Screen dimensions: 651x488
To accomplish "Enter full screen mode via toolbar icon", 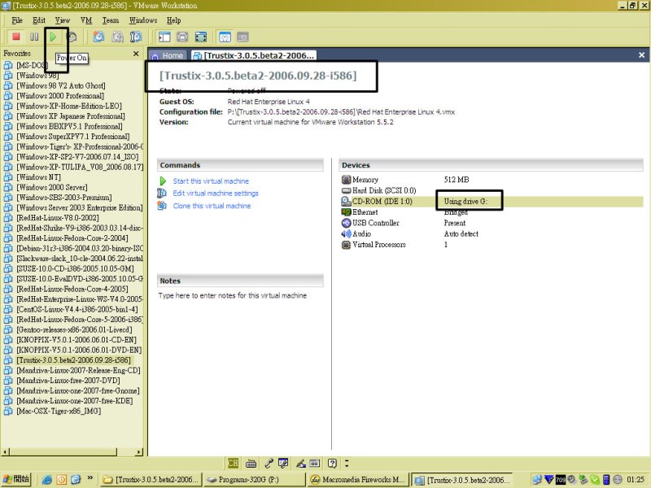I will [x=200, y=37].
